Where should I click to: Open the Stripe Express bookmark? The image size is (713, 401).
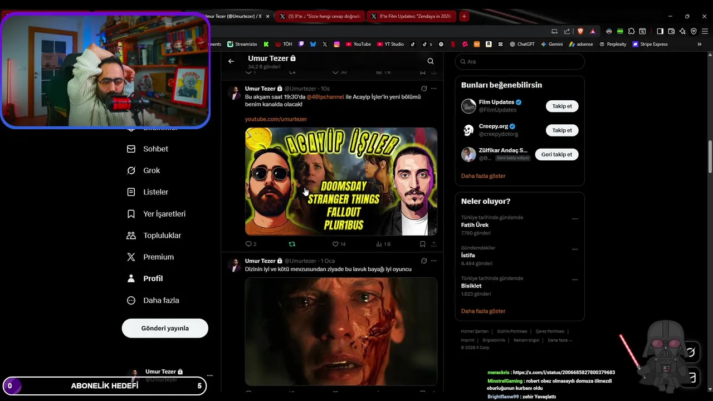coord(650,44)
